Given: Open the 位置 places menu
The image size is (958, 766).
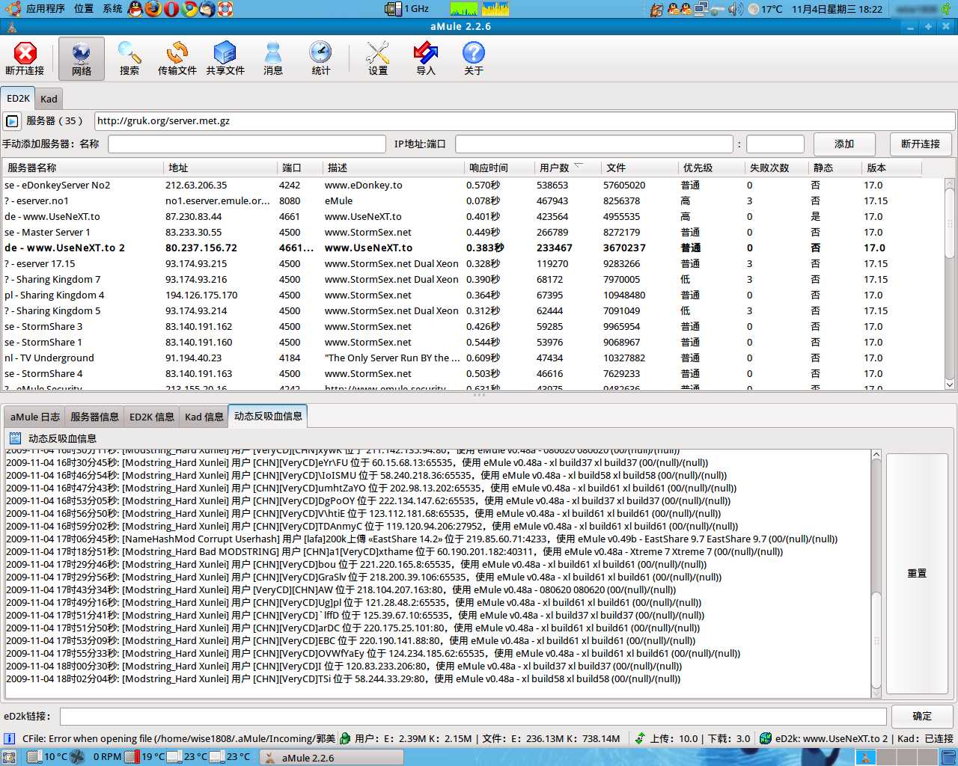Looking at the screenshot, I should [x=84, y=9].
